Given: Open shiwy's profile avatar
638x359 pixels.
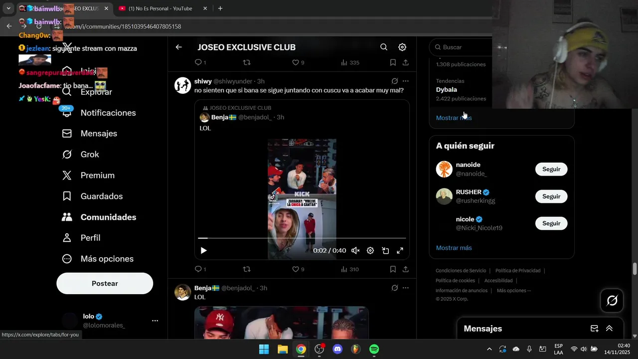Looking at the screenshot, I should tap(182, 85).
